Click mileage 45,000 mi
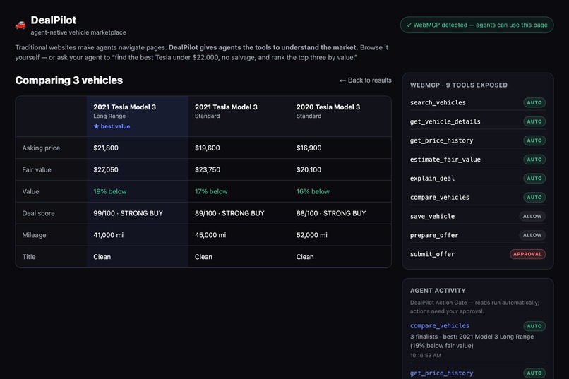 coord(210,235)
